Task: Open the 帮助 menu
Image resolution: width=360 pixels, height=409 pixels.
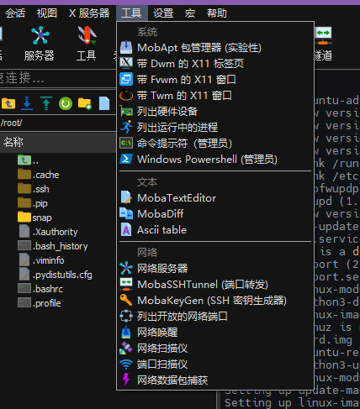Action: (217, 13)
